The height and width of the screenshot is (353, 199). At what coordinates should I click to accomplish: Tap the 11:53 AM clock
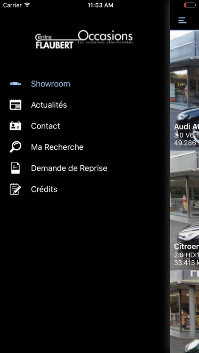[x=100, y=5]
